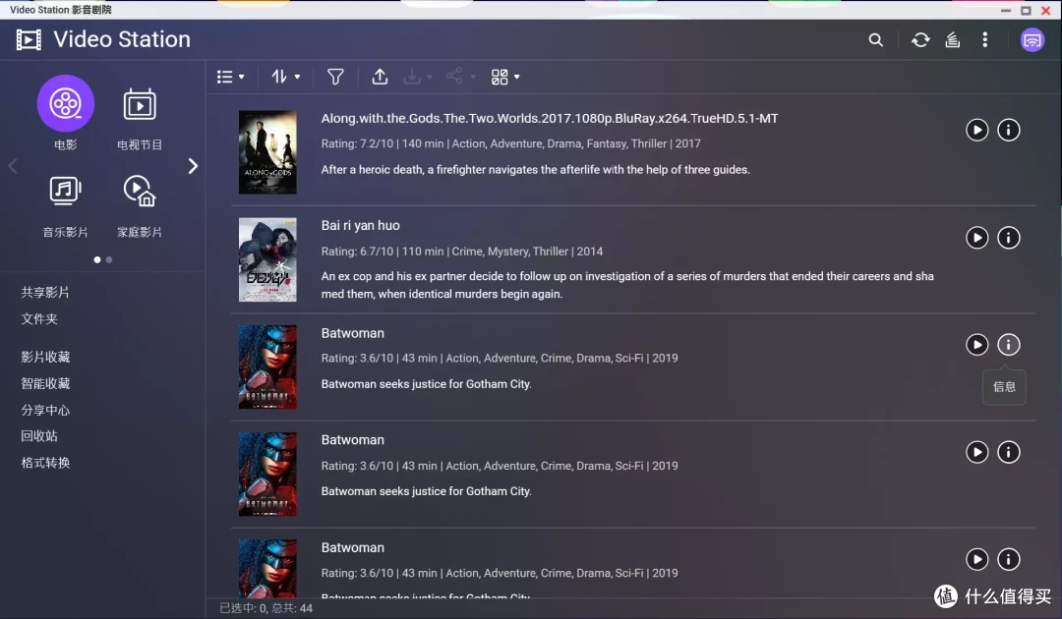Viewport: 1062px width, 619px height.
Task: Play the third Batwoman entry
Action: (976, 559)
